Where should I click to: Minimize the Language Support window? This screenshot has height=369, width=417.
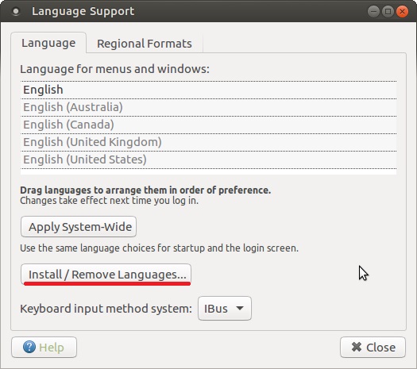pos(373,12)
